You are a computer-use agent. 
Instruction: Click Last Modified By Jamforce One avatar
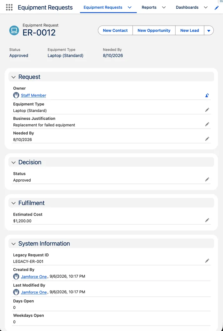click(x=16, y=292)
